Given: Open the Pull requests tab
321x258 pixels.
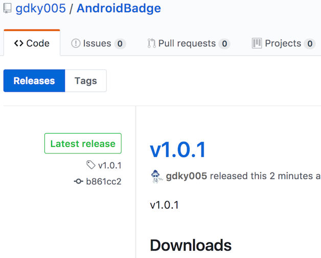Looking at the screenshot, I should click(189, 43).
